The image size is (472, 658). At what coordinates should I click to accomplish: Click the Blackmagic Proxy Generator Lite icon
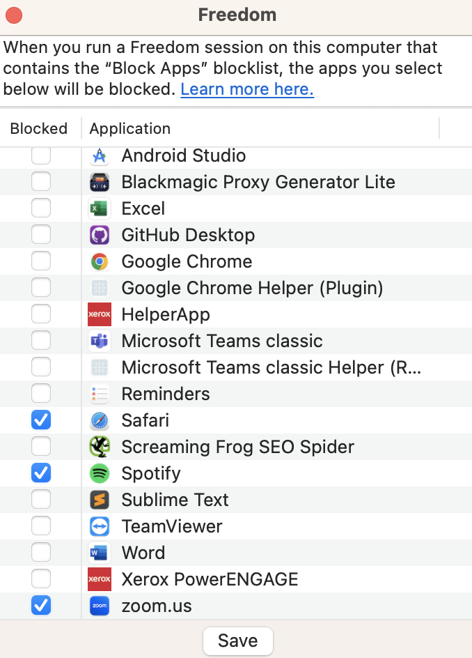point(100,182)
